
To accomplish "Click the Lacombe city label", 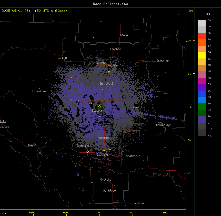I will pos(115,49).
